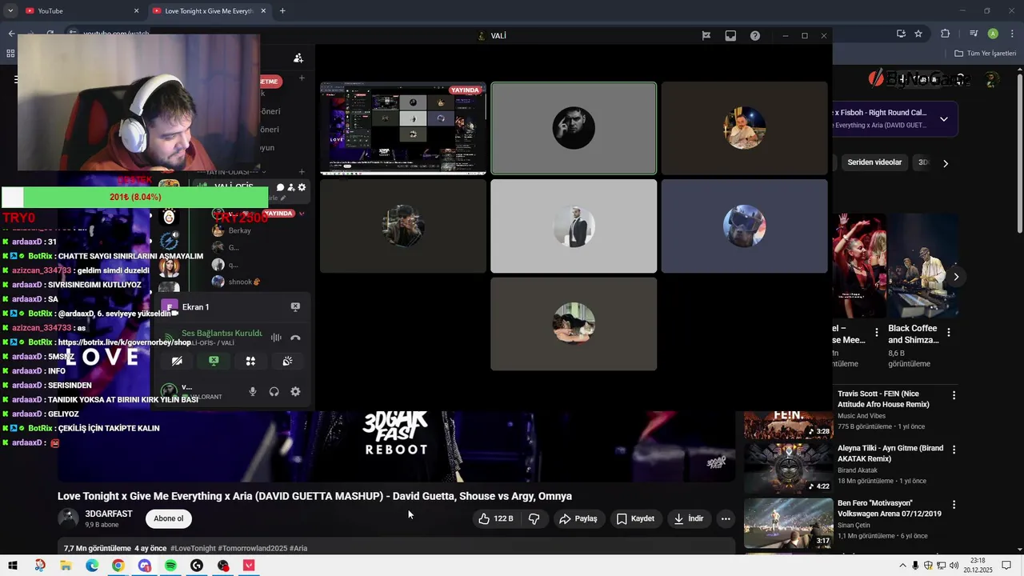Viewport: 1024px width, 576px height.
Task: Open options for Travis Scott FE!N video
Action: point(954,395)
